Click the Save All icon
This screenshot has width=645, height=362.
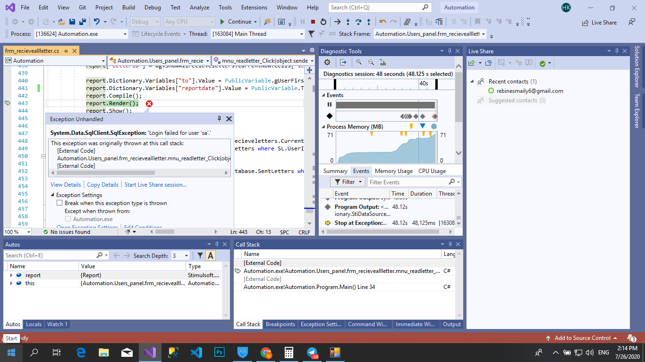pyautogui.click(x=82, y=22)
